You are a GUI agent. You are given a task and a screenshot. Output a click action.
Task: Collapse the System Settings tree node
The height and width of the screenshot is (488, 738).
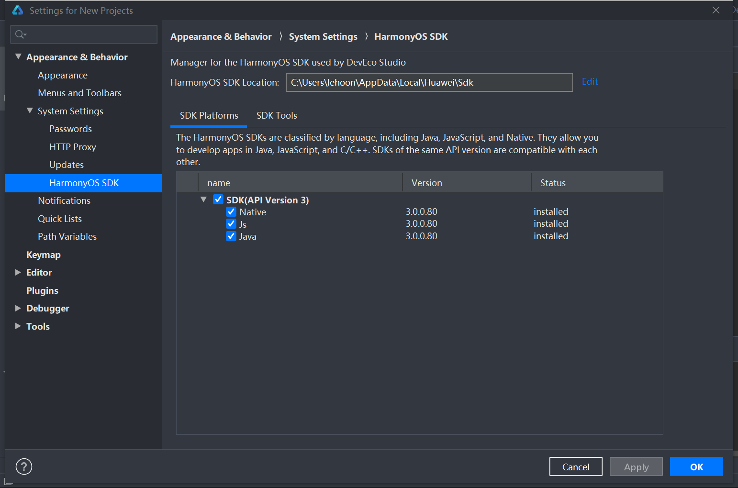click(x=30, y=111)
